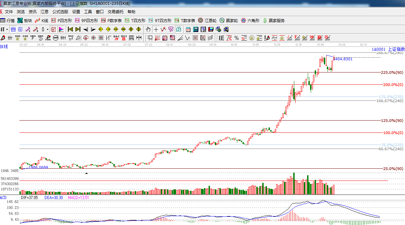Toggle the pink flag indicator button
This screenshot has width=405, height=225.
click(x=61, y=29)
